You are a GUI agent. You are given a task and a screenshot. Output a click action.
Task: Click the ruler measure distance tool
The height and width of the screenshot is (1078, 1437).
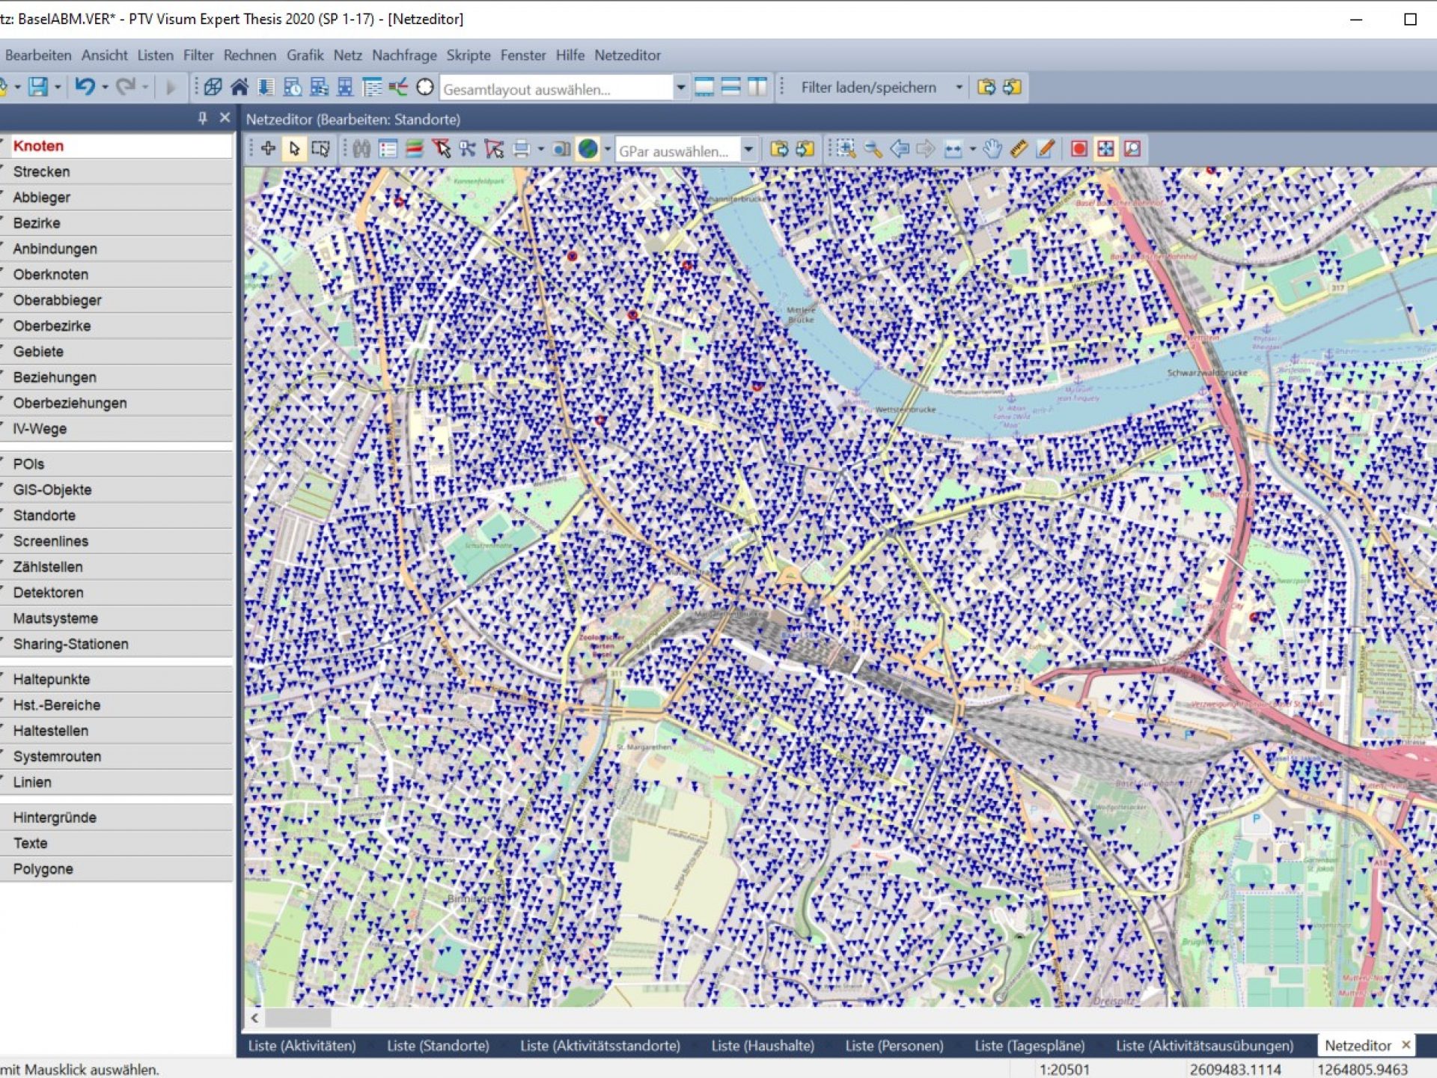point(1019,149)
